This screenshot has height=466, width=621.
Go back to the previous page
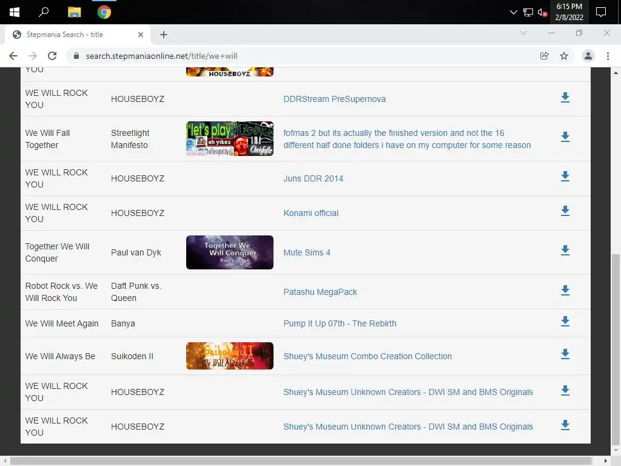pyautogui.click(x=13, y=56)
